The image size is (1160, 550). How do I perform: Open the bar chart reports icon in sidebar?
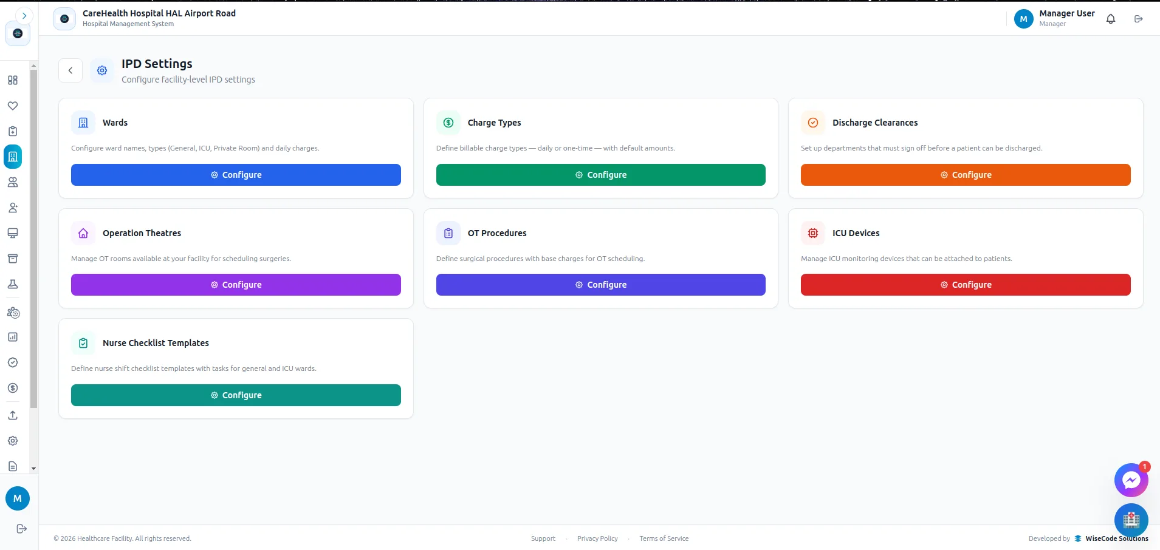point(13,337)
